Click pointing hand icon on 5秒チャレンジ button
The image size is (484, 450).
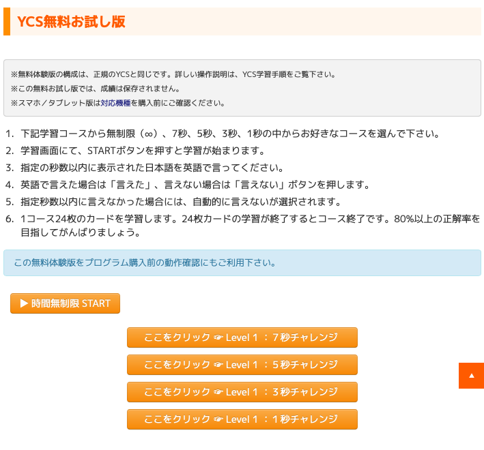pos(218,365)
